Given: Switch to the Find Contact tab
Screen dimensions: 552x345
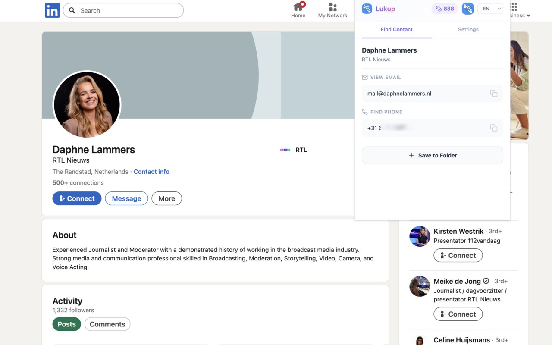Looking at the screenshot, I should click(x=397, y=29).
